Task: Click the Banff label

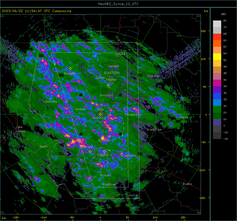Action: 43,146
